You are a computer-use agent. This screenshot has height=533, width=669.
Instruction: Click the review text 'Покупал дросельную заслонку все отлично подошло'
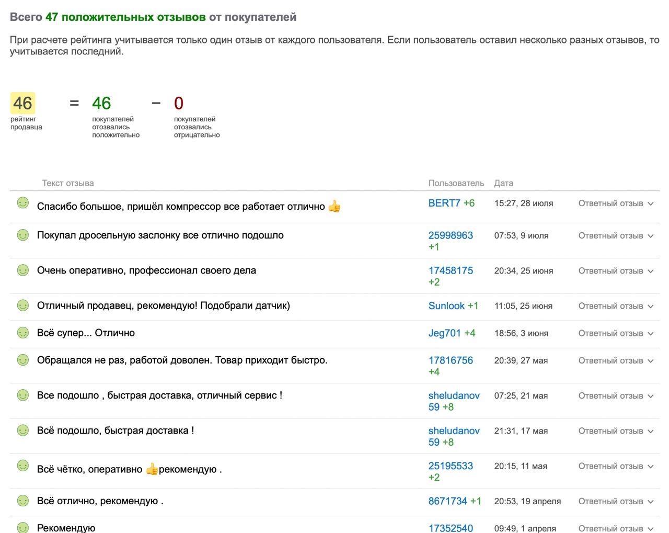point(160,235)
